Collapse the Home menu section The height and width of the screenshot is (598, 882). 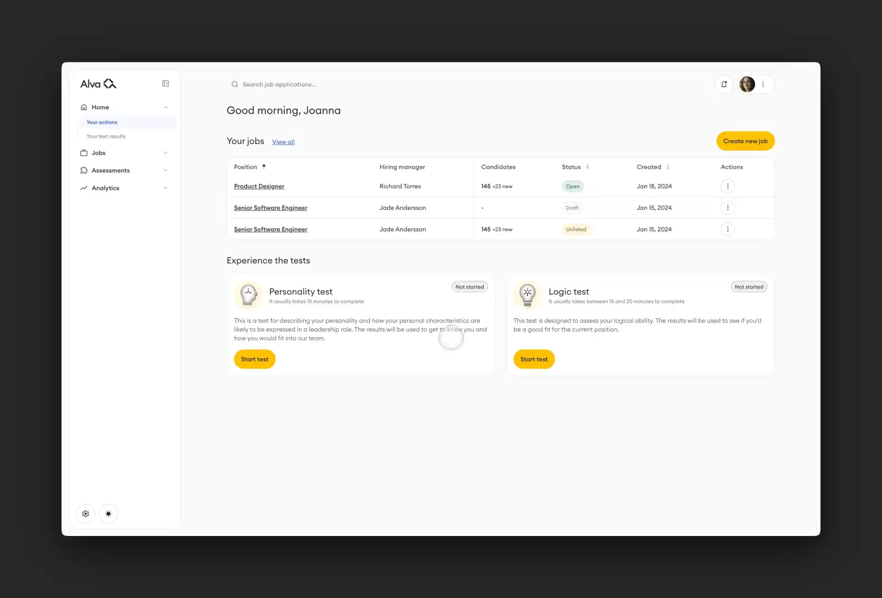[165, 107]
